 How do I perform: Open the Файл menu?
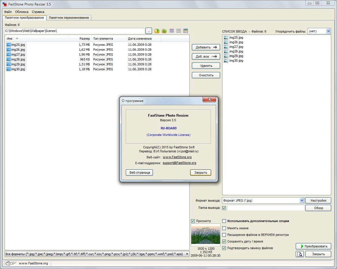[8, 12]
